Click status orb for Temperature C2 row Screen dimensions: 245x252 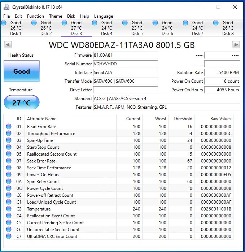tap(9, 209)
